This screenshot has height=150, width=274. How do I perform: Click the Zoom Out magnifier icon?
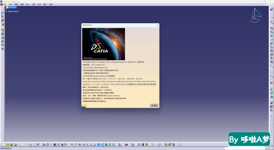(91, 145)
